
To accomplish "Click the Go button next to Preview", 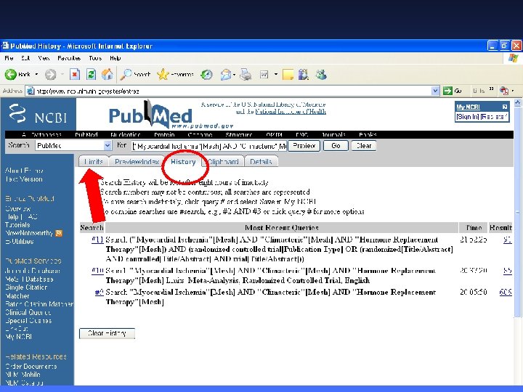I will pos(336,146).
